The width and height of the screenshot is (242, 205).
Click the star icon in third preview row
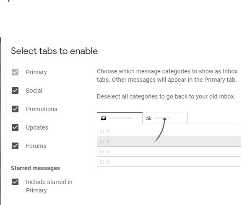pyautogui.click(x=108, y=152)
